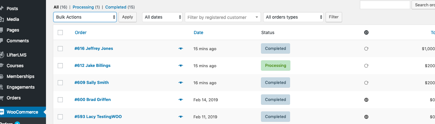This screenshot has width=435, height=124.
Task: Open order #609 Sally Smith
Action: click(x=92, y=83)
